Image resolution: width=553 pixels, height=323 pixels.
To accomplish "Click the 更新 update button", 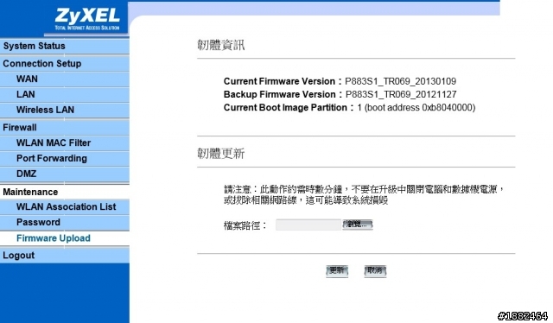I will click(x=337, y=271).
